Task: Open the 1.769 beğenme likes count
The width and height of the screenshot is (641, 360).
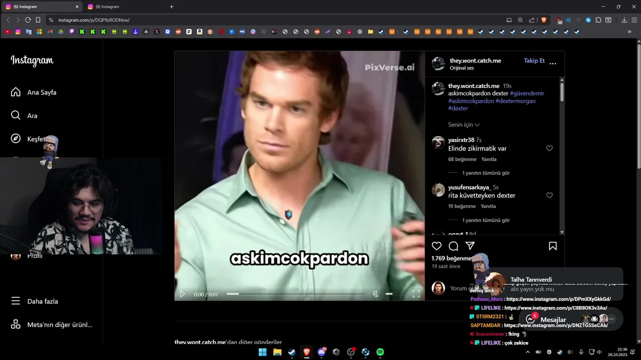Action: click(x=452, y=258)
